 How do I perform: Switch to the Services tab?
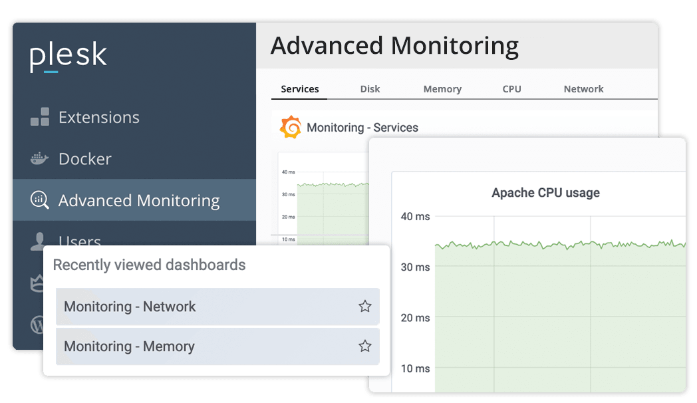[300, 89]
